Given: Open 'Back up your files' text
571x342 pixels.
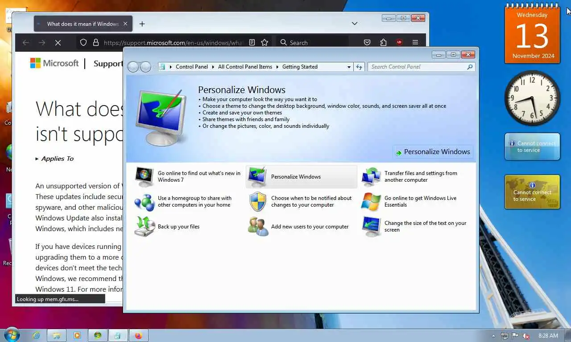Looking at the screenshot, I should [178, 227].
